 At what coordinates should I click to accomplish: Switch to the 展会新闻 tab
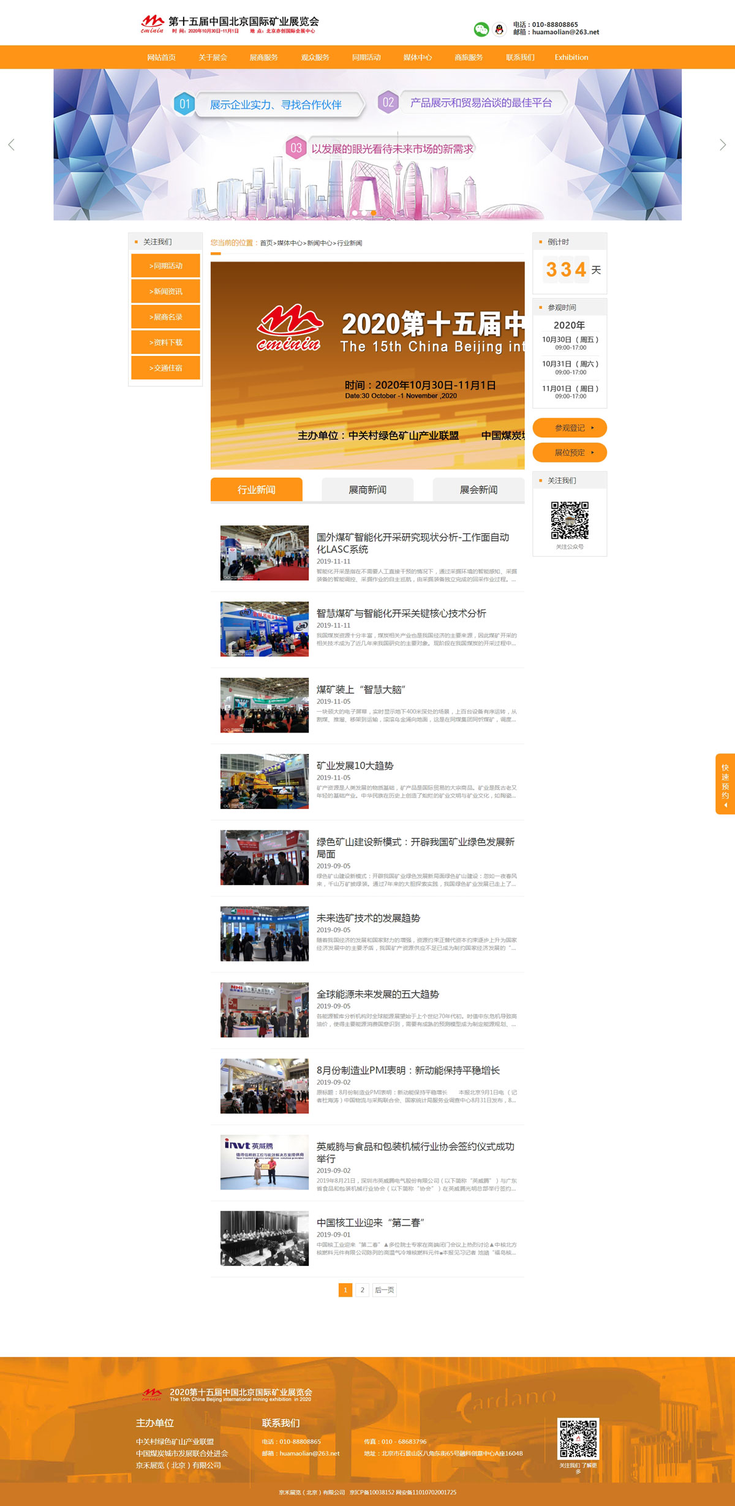(478, 490)
